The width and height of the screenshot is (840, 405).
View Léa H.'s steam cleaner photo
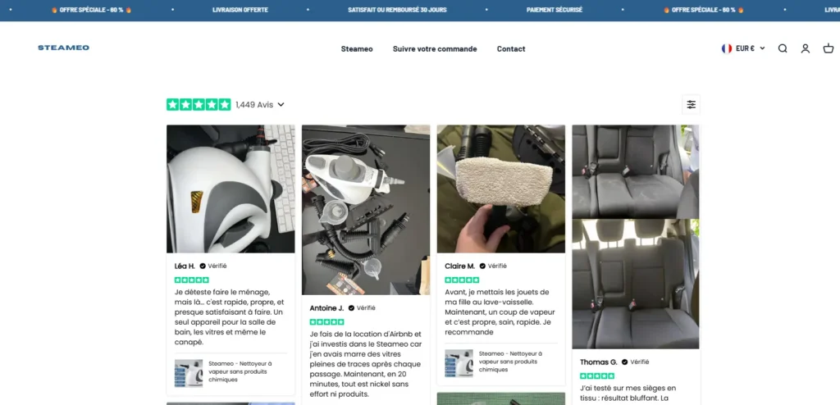pos(231,189)
